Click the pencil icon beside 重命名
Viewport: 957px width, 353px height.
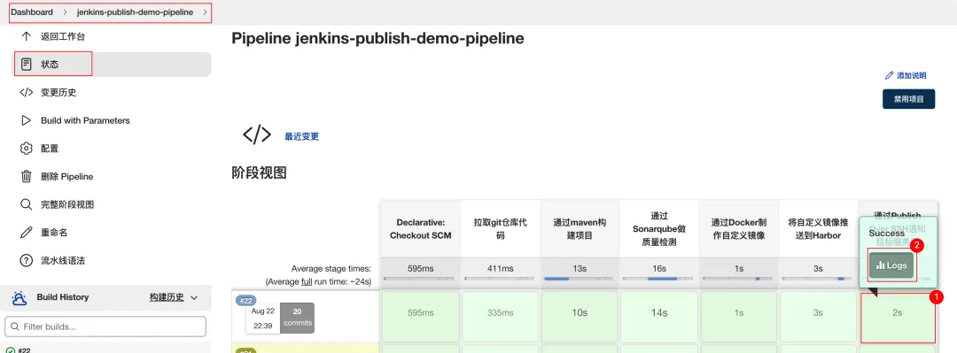[x=27, y=233]
